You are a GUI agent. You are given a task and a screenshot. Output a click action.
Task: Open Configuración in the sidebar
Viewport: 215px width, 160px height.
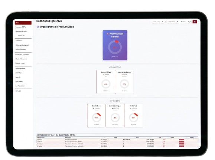coord(20,86)
